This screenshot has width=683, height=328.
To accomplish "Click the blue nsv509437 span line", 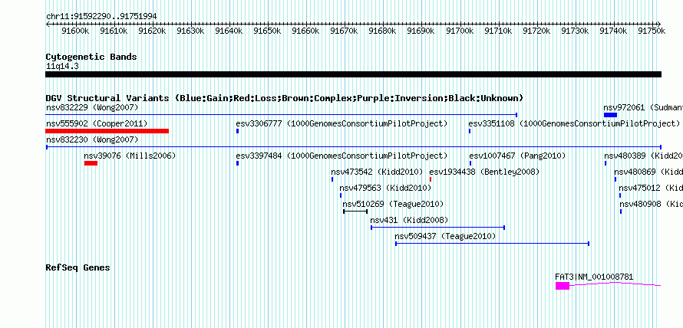I will (x=492, y=244).
